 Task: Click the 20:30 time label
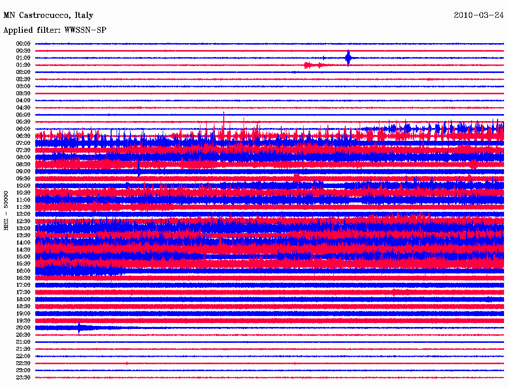[x=23, y=335]
